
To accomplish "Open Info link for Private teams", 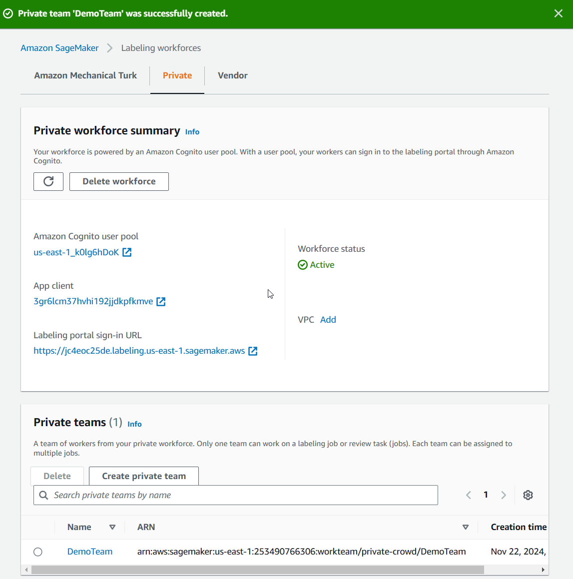I will coord(134,424).
